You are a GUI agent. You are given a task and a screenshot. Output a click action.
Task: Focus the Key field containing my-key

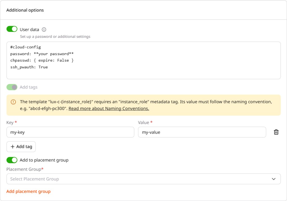coord(70,132)
